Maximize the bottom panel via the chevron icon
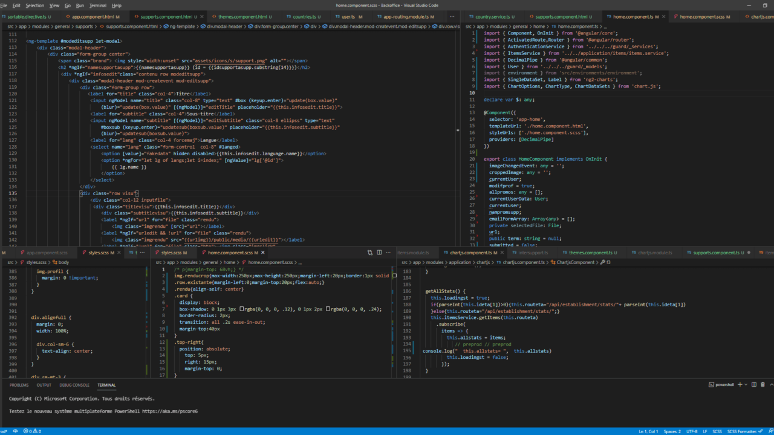This screenshot has width=774, height=435. click(771, 384)
